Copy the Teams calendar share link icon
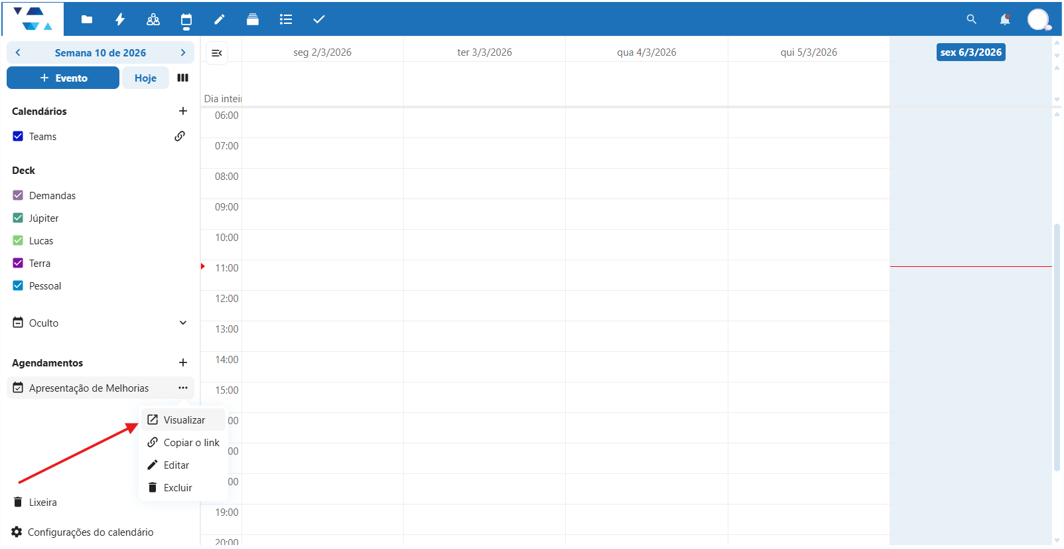The height and width of the screenshot is (549, 1064). pos(180,136)
